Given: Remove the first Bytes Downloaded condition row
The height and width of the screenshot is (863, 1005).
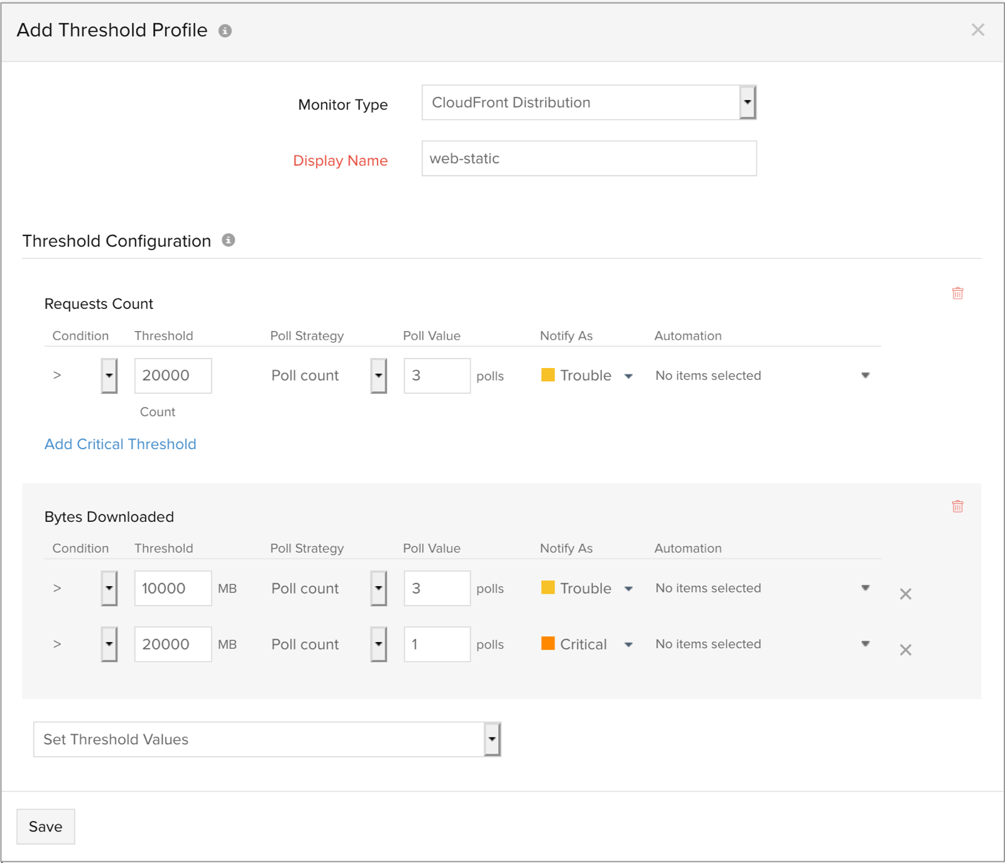Looking at the screenshot, I should pos(905,594).
